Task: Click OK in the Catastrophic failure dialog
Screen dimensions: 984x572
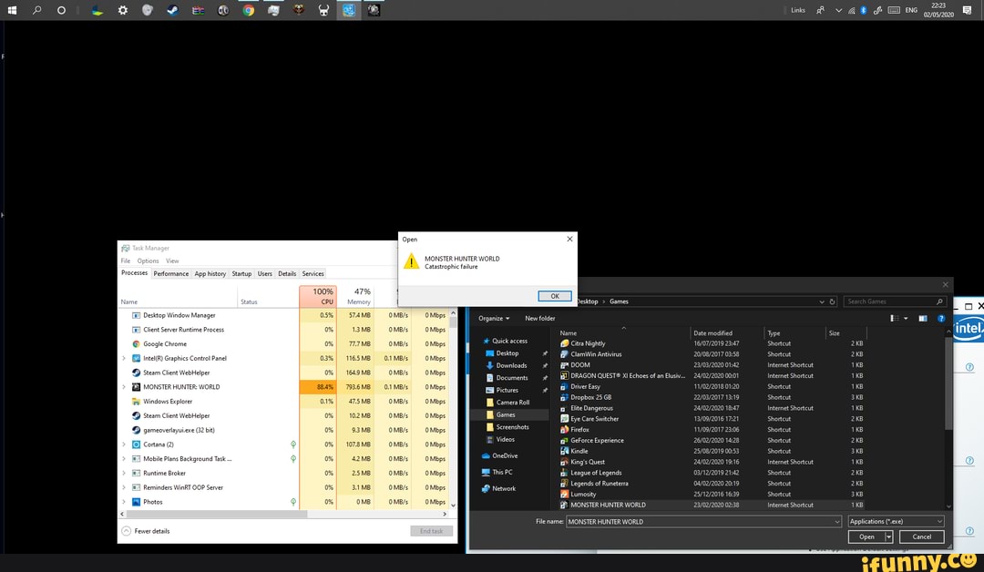Action: (555, 296)
